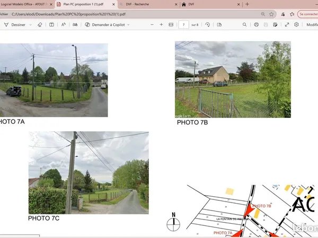The height and width of the screenshot is (238, 318).
Task: Click the address bar zoom magnifier icon
Action: point(263,14)
